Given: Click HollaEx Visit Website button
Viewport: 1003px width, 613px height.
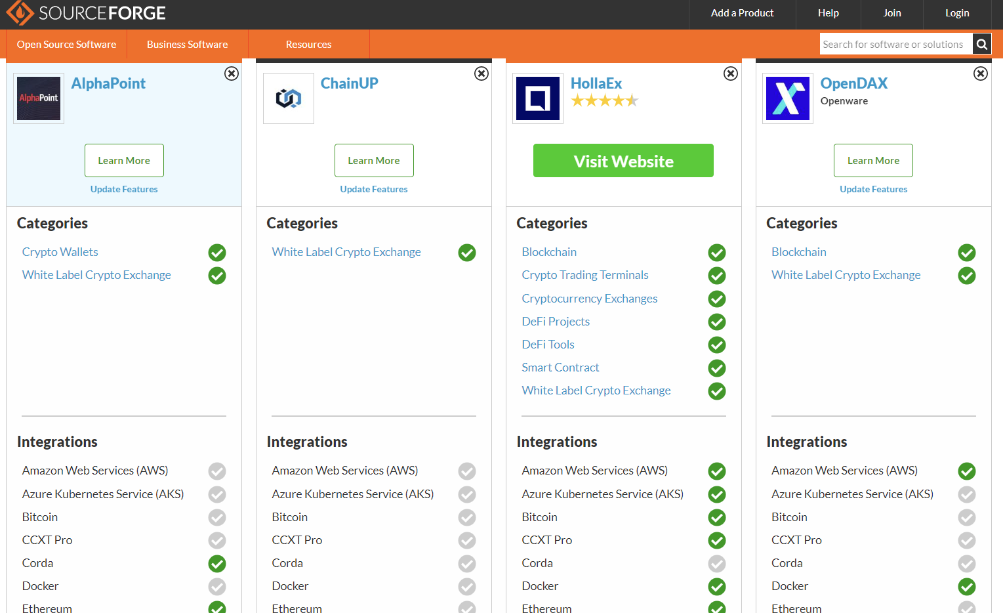Looking at the screenshot, I should click(623, 160).
